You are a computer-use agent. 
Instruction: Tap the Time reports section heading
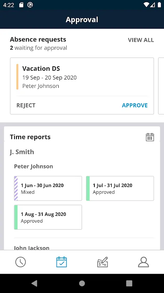(x=30, y=137)
